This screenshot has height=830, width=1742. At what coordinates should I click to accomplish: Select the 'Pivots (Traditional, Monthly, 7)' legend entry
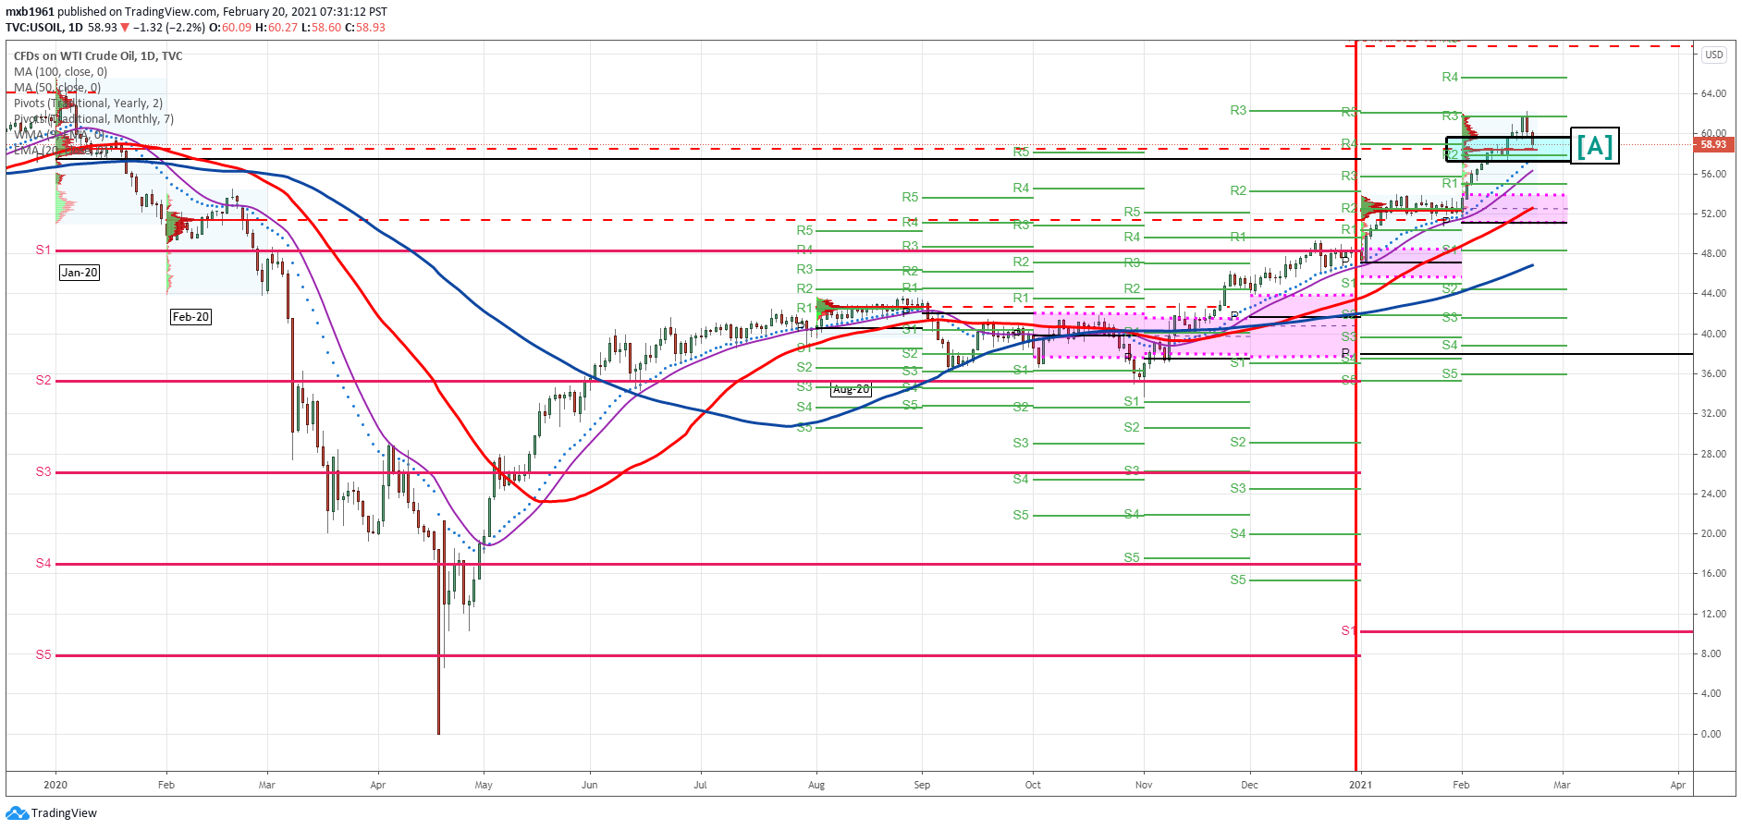pos(93,118)
